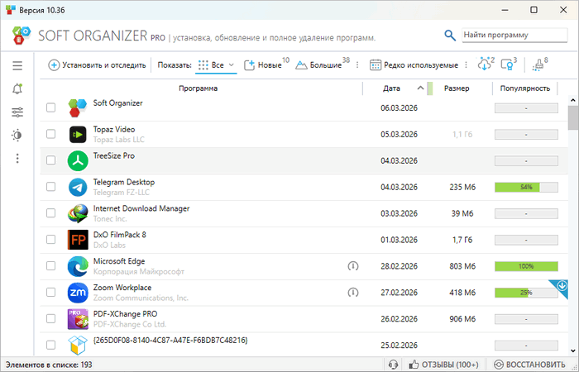This screenshot has height=372, width=579.
Task: Click the search magnifier icon
Action: point(450,36)
